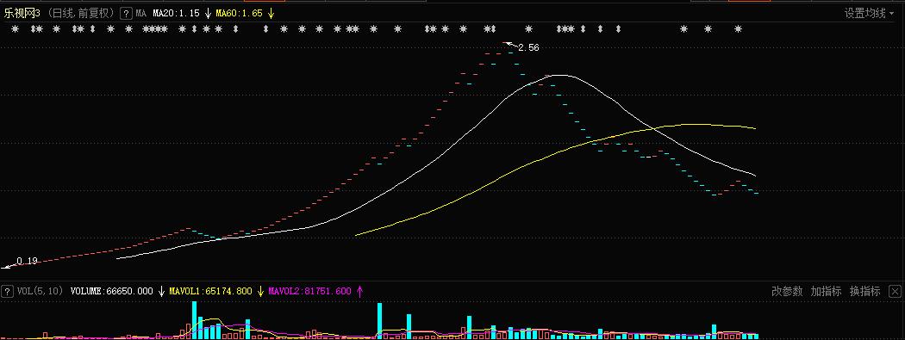Image resolution: width=905 pixels, height=340 pixels.
Task: Click the VOLUME:66650.000 value
Action: [x=111, y=291]
